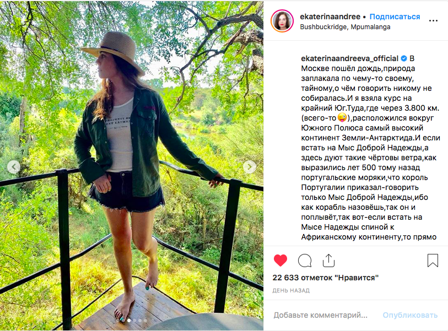Click the blue verified badge
The width and height of the screenshot is (448, 331).
tap(404, 58)
